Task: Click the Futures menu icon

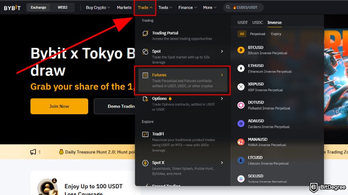Action: tap(145, 75)
